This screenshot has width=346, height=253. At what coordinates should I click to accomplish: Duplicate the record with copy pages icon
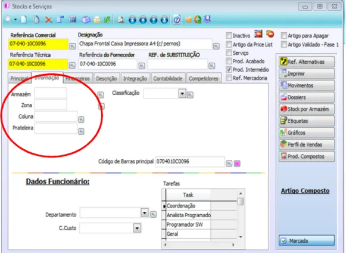coord(36,20)
